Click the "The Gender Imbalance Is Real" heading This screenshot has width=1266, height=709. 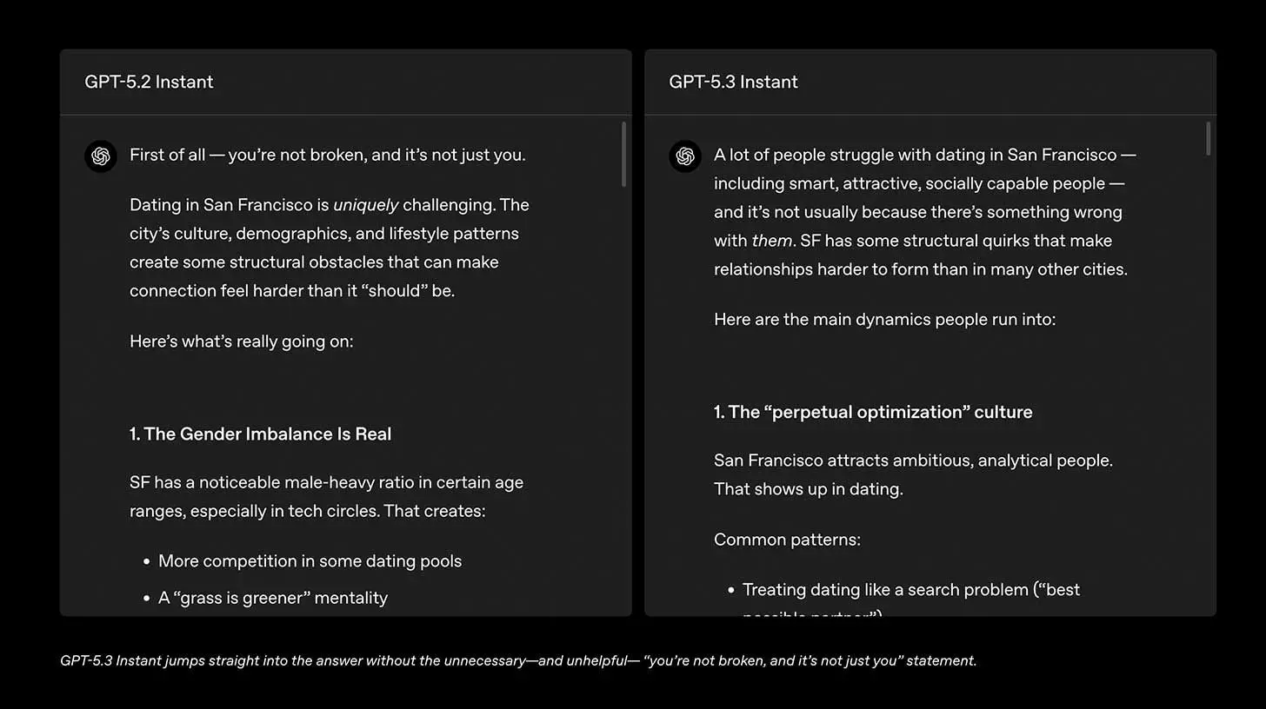[x=260, y=434]
